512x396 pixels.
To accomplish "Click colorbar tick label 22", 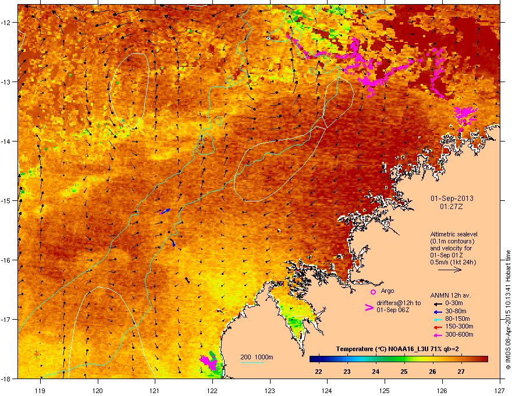I will pos(318,372).
